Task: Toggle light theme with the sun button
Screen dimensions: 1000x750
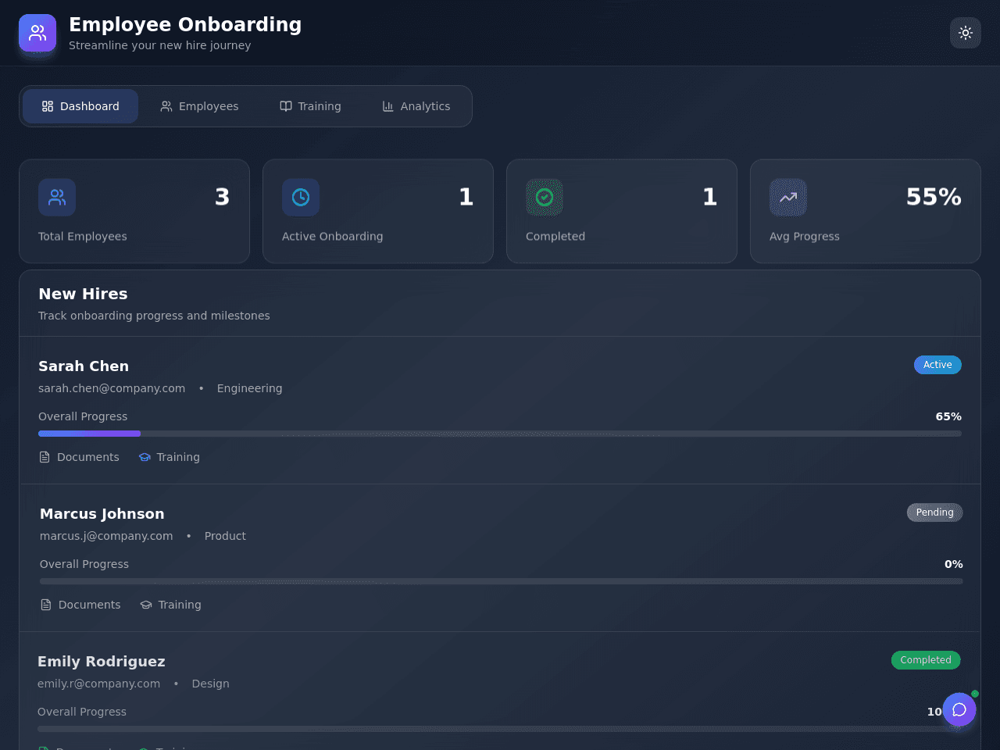Action: click(x=966, y=33)
